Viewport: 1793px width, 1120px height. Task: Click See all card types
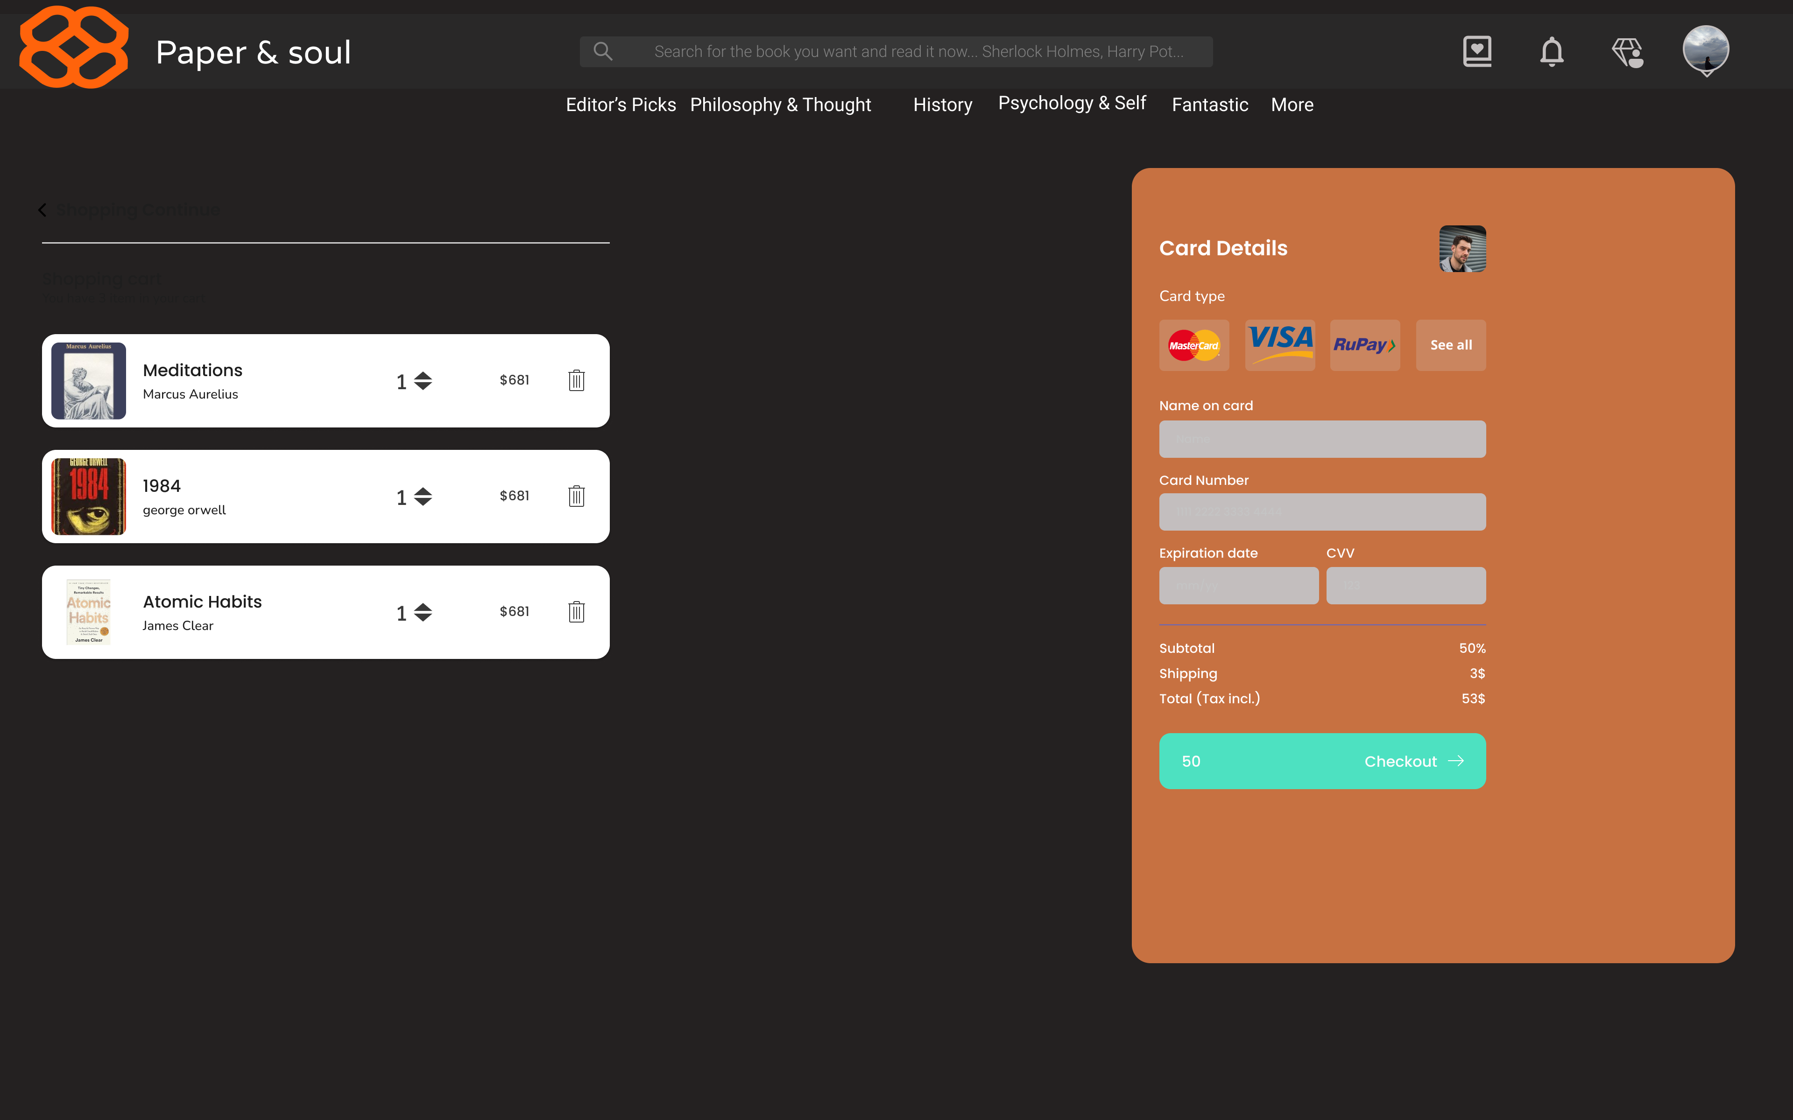coord(1450,345)
